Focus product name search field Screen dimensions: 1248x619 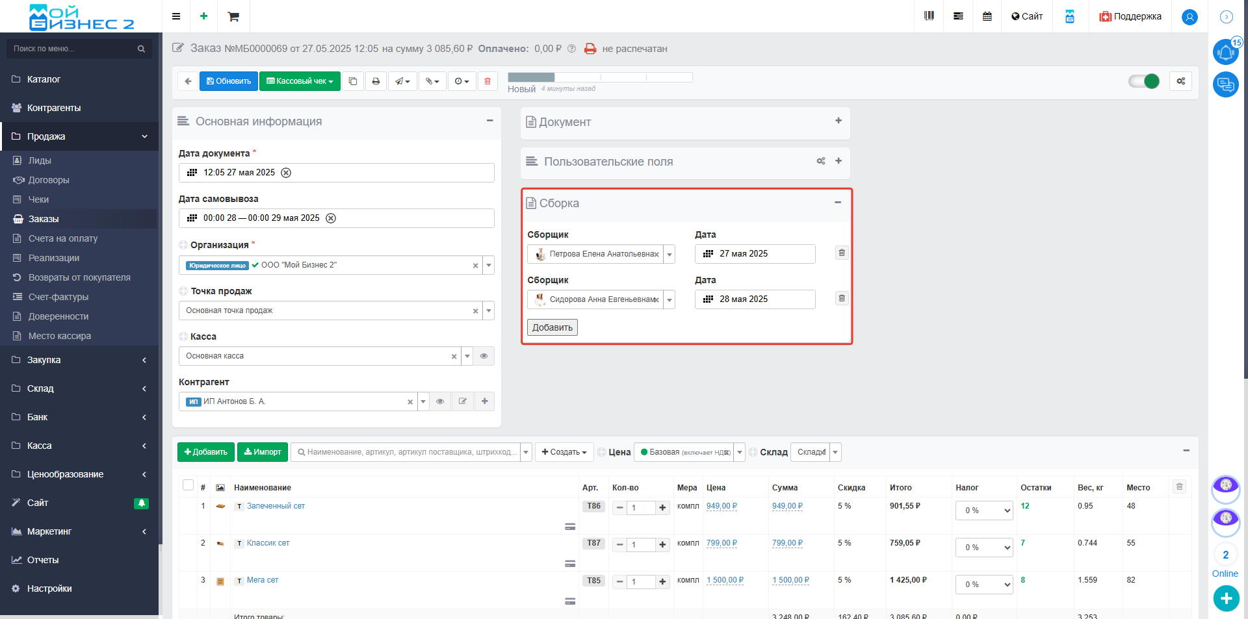coord(406,452)
